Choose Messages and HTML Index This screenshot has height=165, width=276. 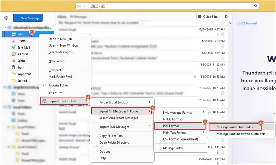[235, 127]
